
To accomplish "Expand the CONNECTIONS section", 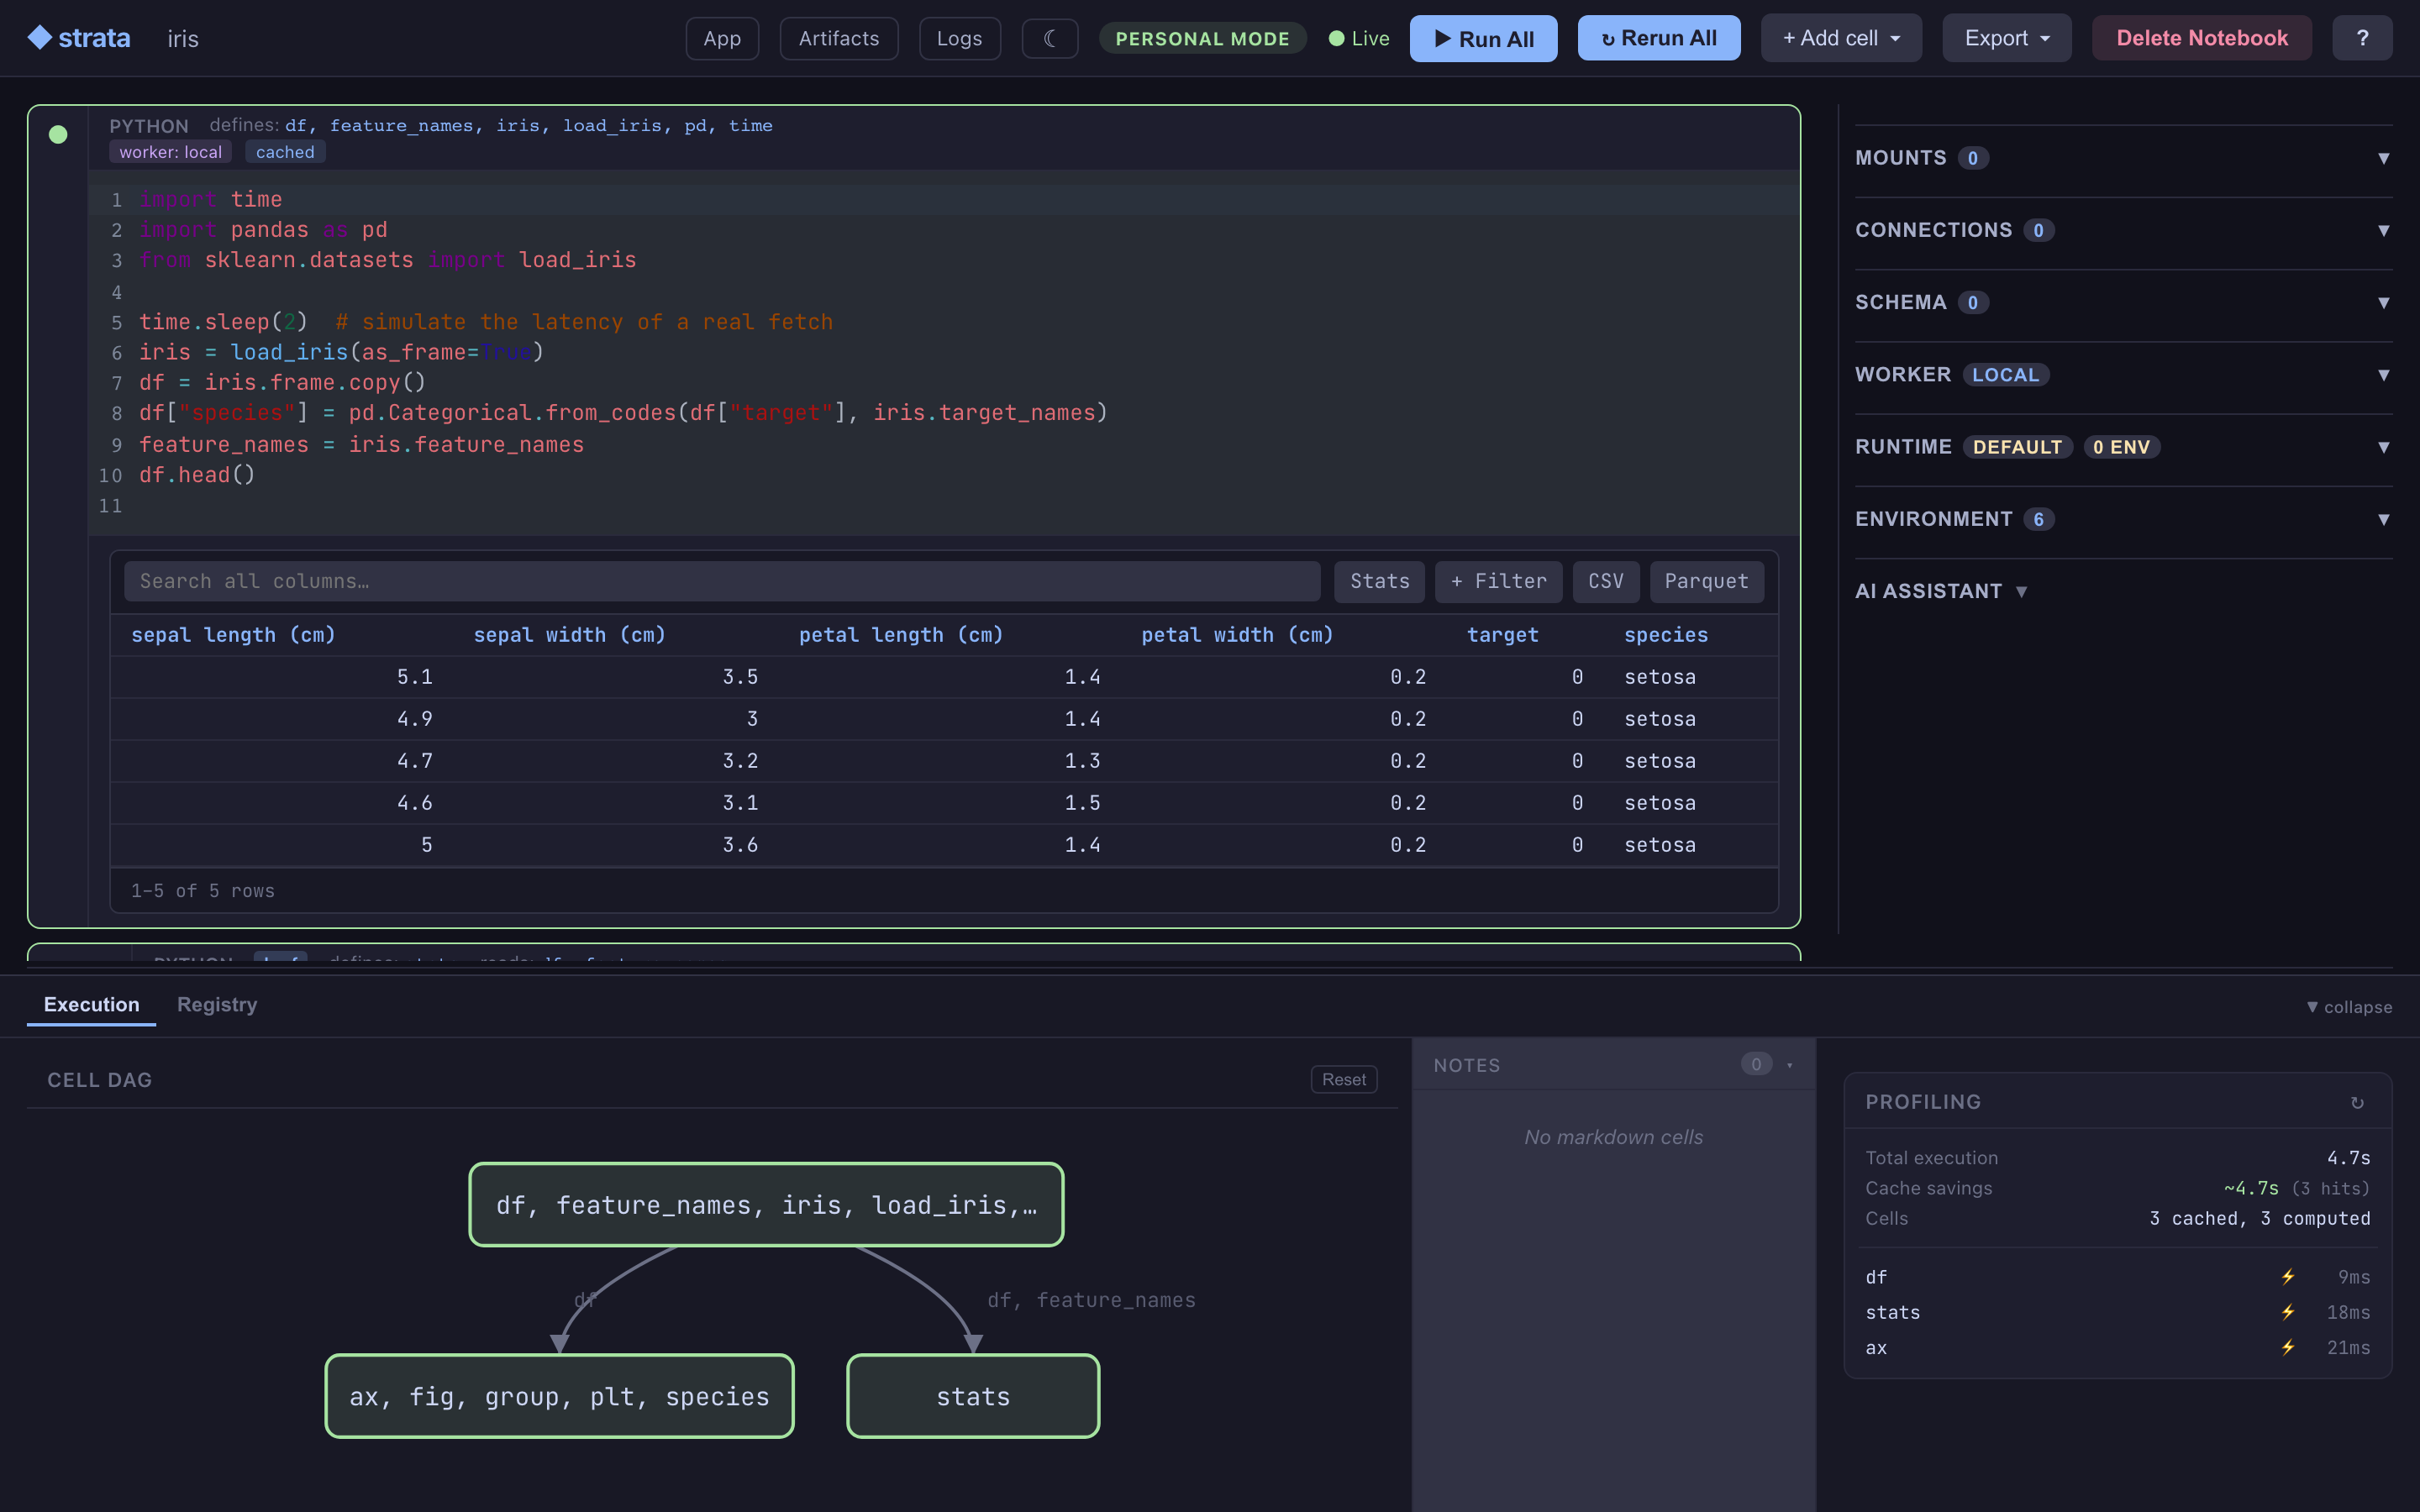I will click(2123, 230).
